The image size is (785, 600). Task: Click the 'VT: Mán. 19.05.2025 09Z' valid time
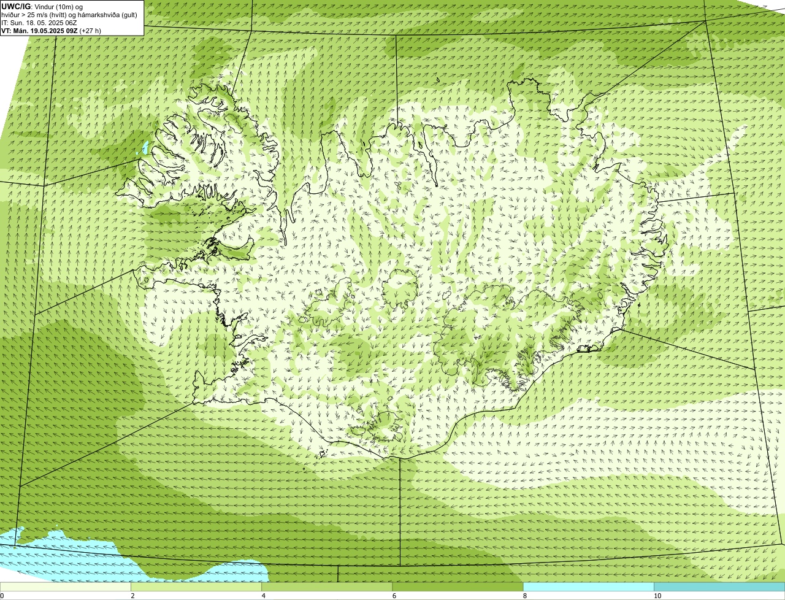(x=39, y=31)
